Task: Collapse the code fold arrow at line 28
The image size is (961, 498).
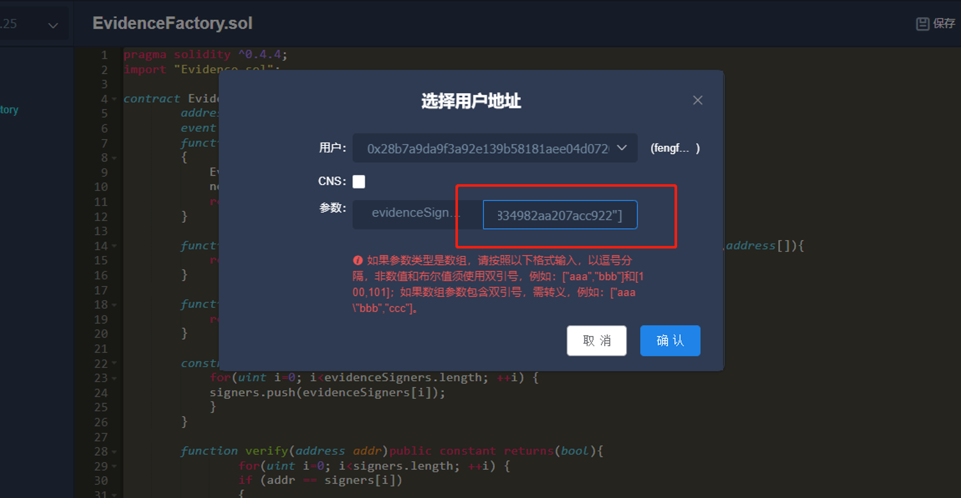Action: (114, 451)
